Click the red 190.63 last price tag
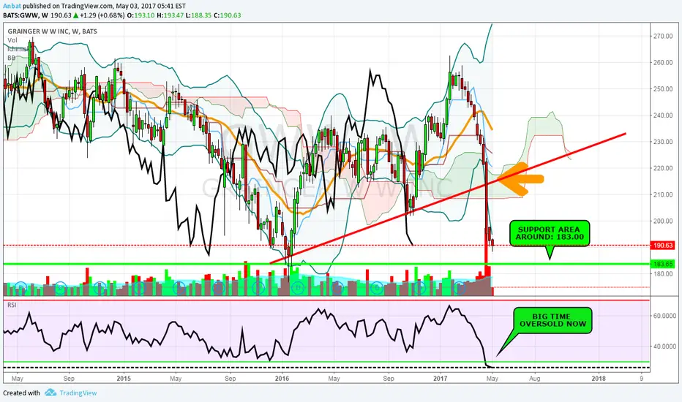Image resolution: width=682 pixels, height=402 pixels. pyautogui.click(x=662, y=246)
